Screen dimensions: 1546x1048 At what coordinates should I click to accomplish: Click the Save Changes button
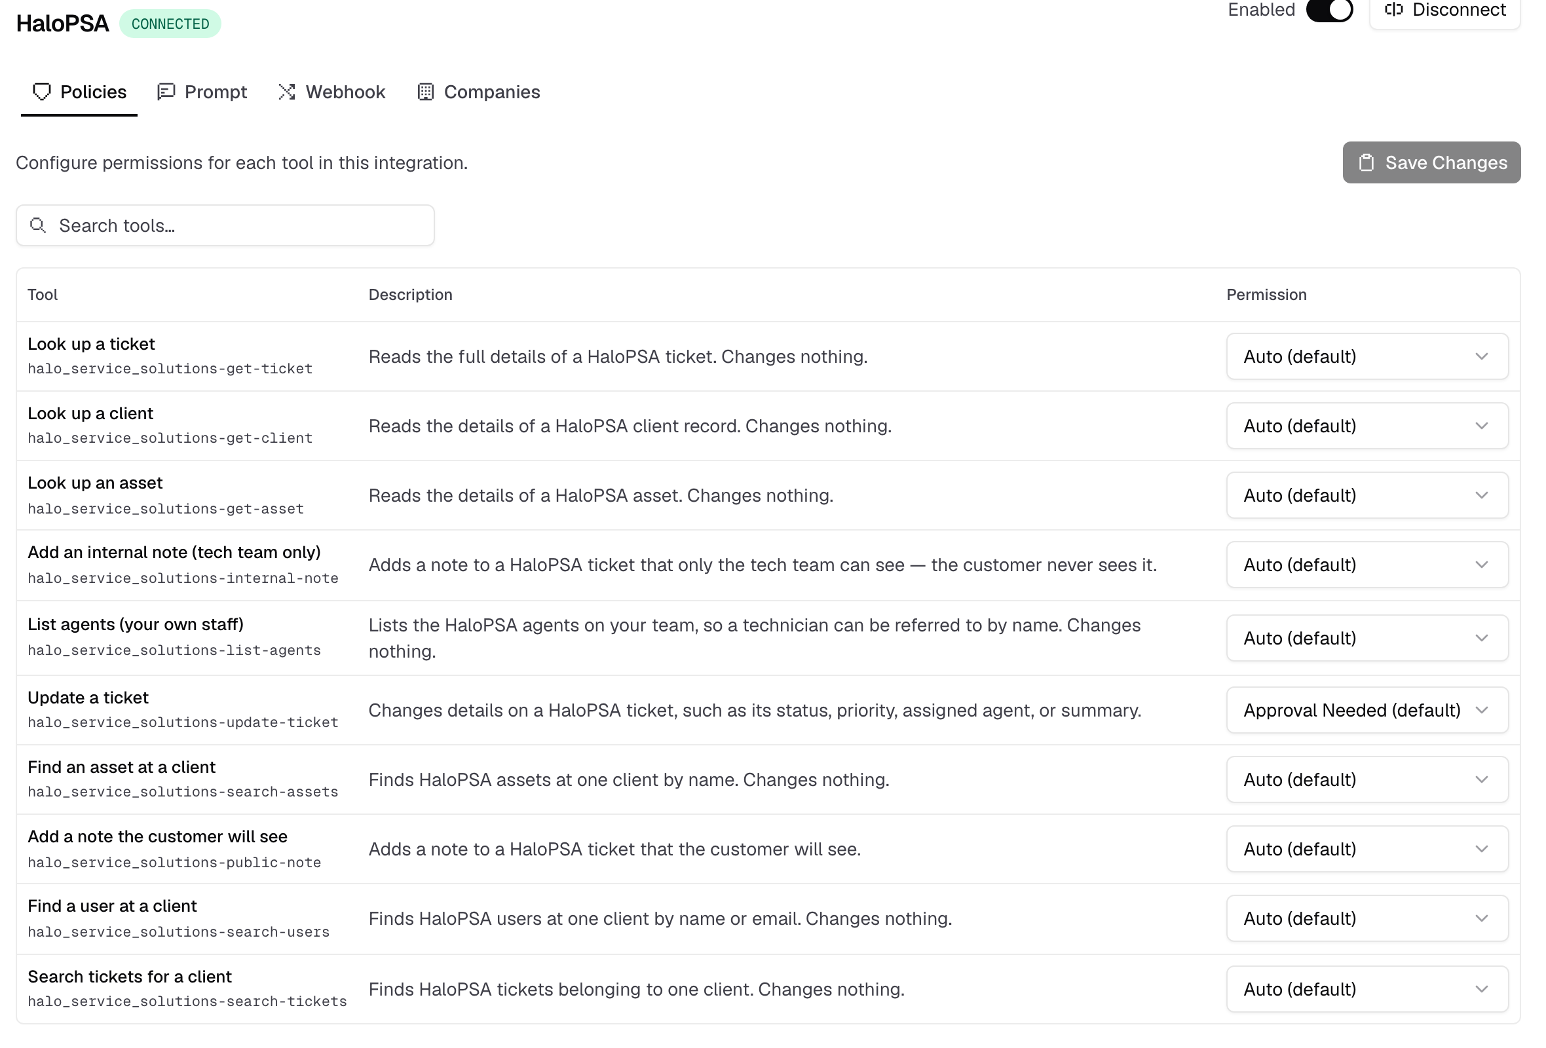coord(1431,163)
